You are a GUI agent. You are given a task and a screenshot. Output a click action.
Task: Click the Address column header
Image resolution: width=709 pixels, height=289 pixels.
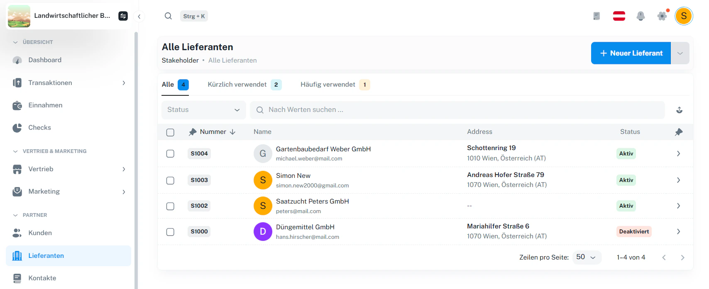479,132
